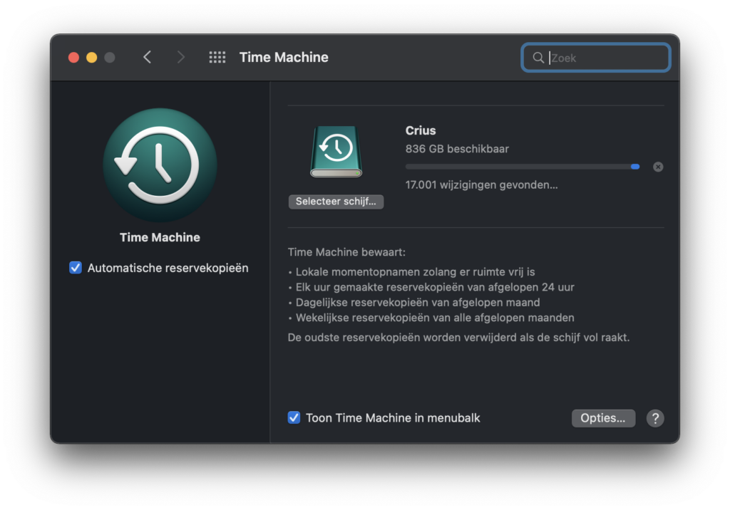Close the window with the red button

(73, 57)
